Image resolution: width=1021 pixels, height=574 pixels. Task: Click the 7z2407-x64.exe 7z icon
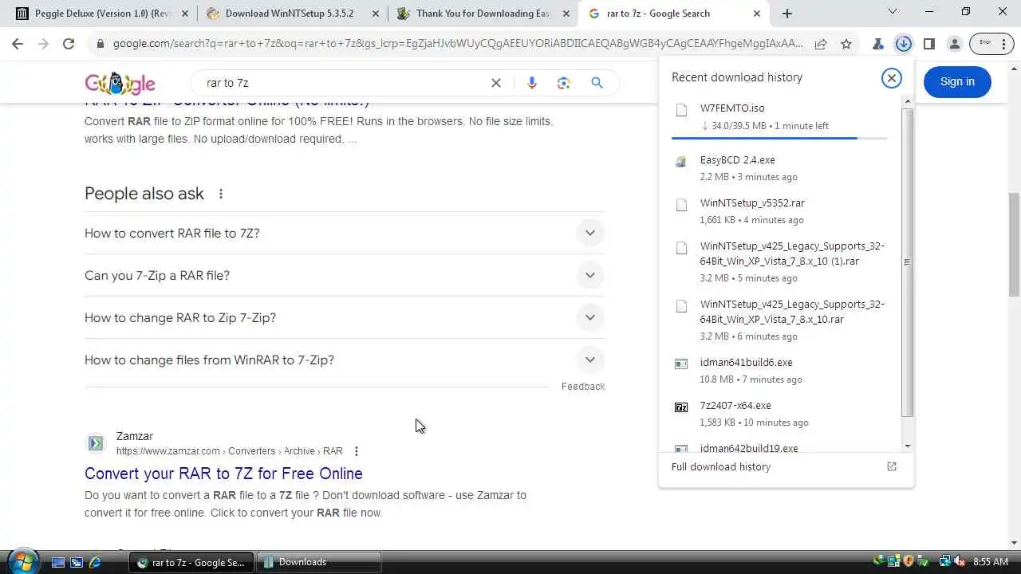click(681, 407)
